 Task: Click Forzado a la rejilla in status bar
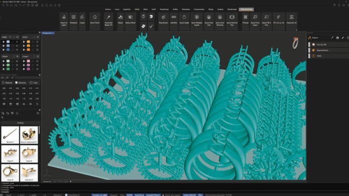pos(100,195)
